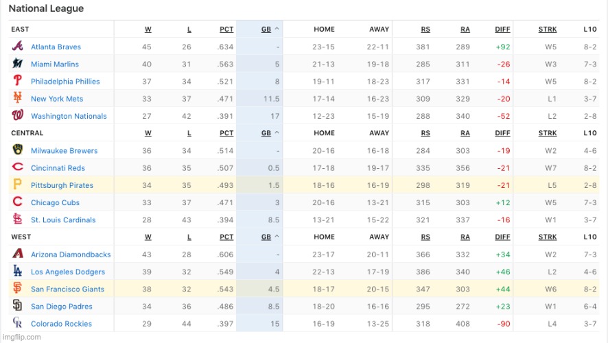Click the New York Mets logo
This screenshot has height=343, width=608.
(x=17, y=97)
